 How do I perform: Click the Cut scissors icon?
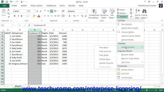pyautogui.click(x=8, y=10)
